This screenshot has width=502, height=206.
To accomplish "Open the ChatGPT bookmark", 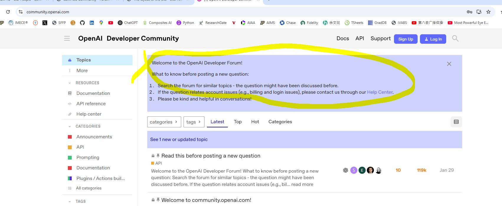I will coord(128,23).
